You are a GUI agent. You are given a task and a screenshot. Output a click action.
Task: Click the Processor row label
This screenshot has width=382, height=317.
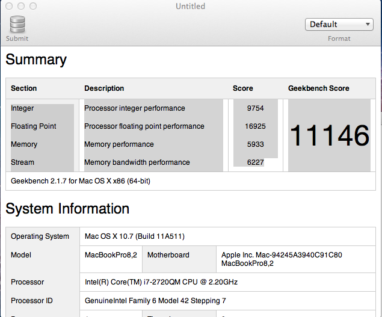pos(27,282)
